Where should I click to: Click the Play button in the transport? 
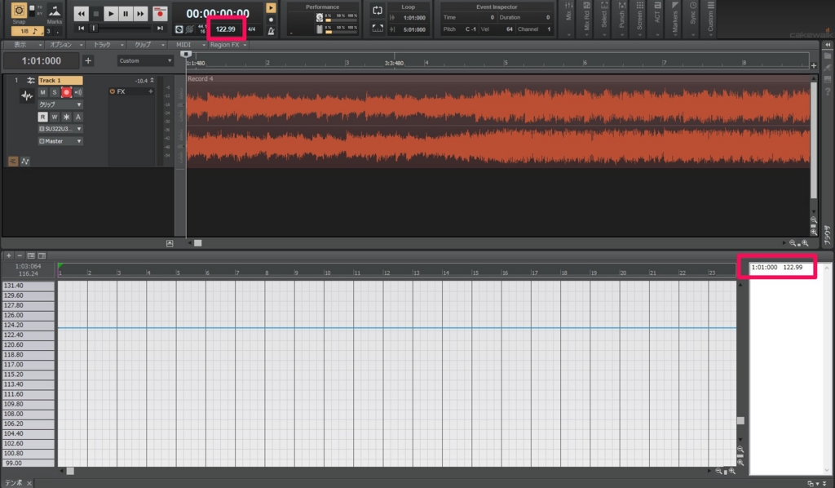pyautogui.click(x=112, y=13)
